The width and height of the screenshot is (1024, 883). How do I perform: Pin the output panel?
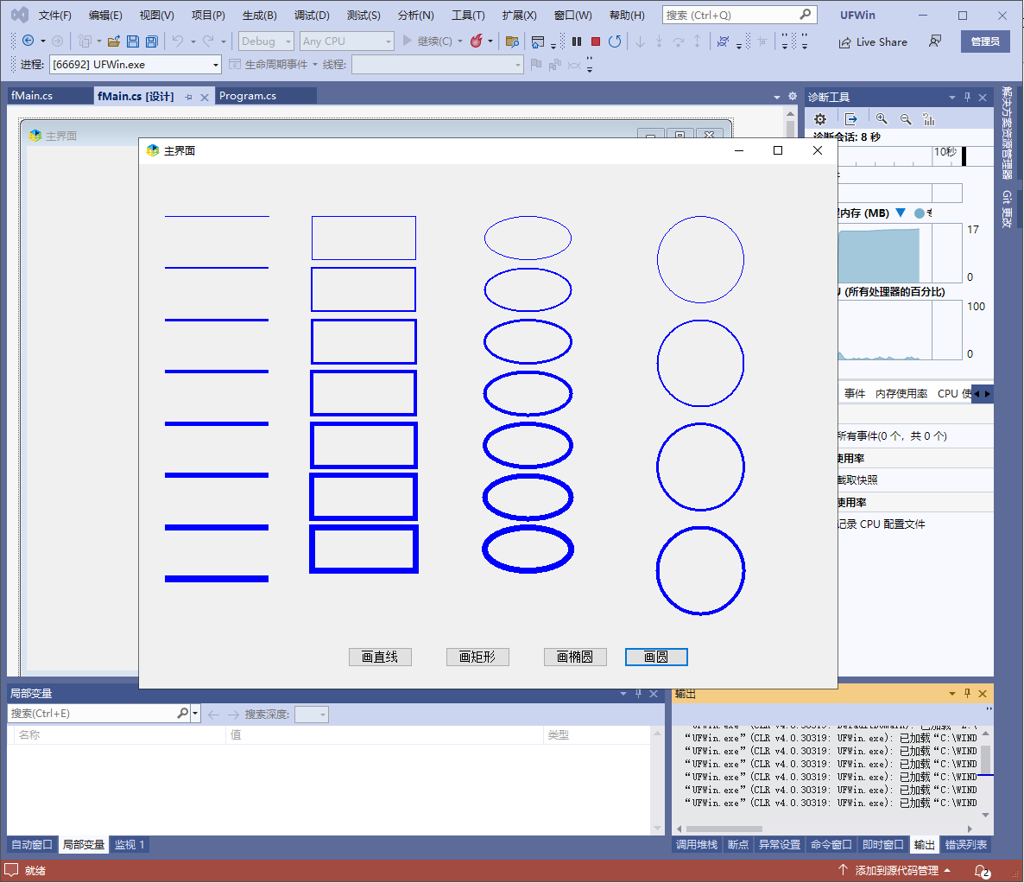(x=967, y=694)
